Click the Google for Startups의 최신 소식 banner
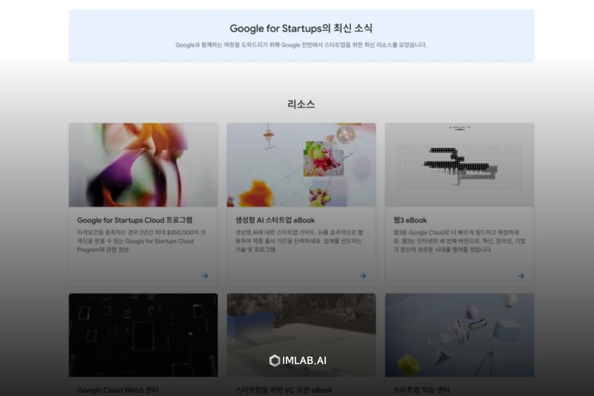This screenshot has height=396, width=594. pyautogui.click(x=302, y=35)
